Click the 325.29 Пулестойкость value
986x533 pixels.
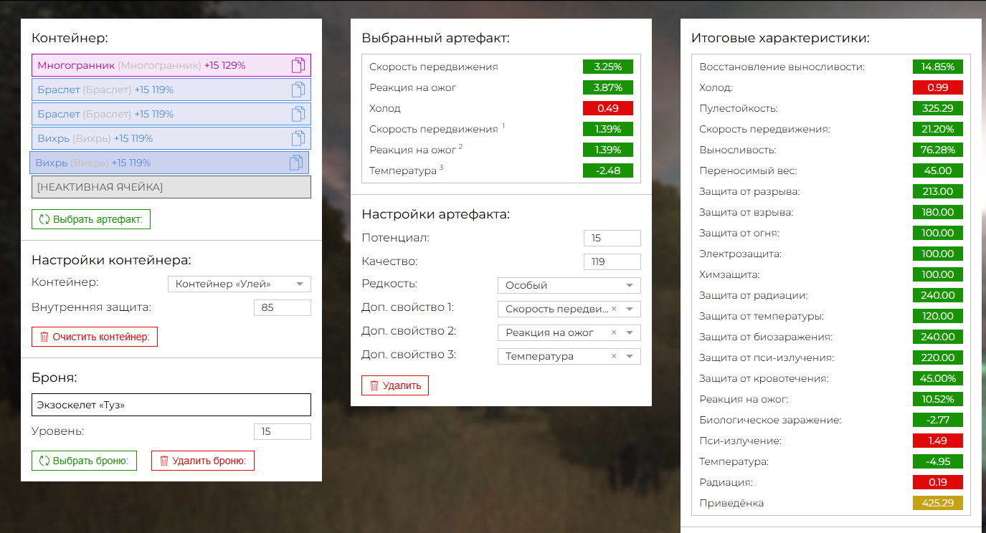coord(938,108)
